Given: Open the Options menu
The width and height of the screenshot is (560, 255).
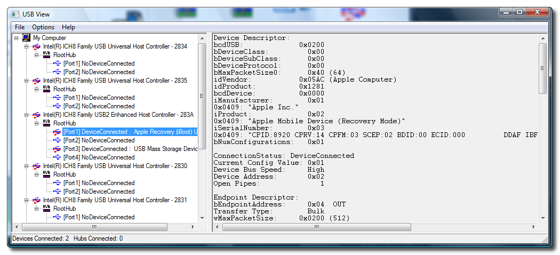Looking at the screenshot, I should [x=43, y=27].
